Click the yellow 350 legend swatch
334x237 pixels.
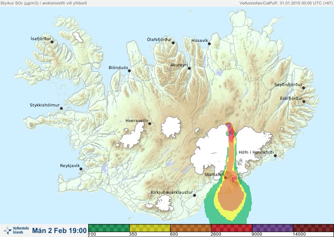pos(150,228)
